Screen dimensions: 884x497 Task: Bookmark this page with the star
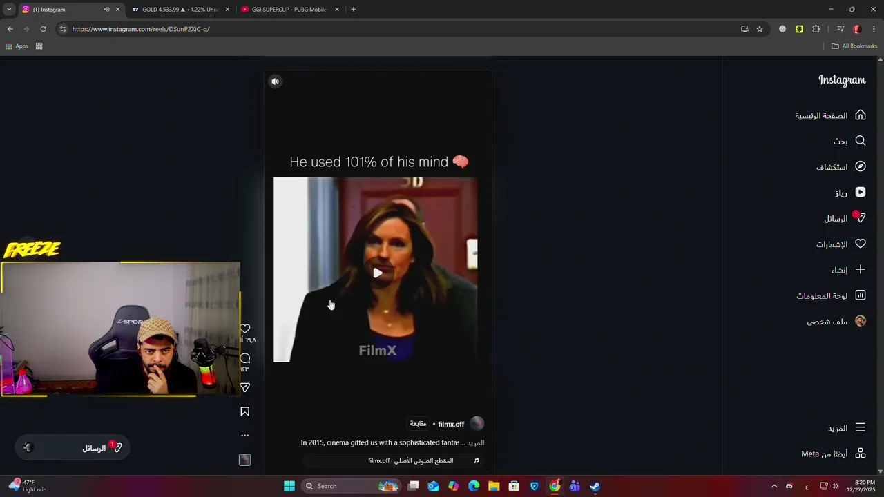(760, 29)
